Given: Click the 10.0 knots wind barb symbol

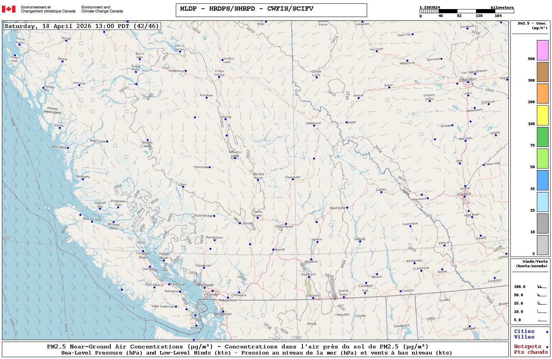Looking at the screenshot, I should pos(542,312).
